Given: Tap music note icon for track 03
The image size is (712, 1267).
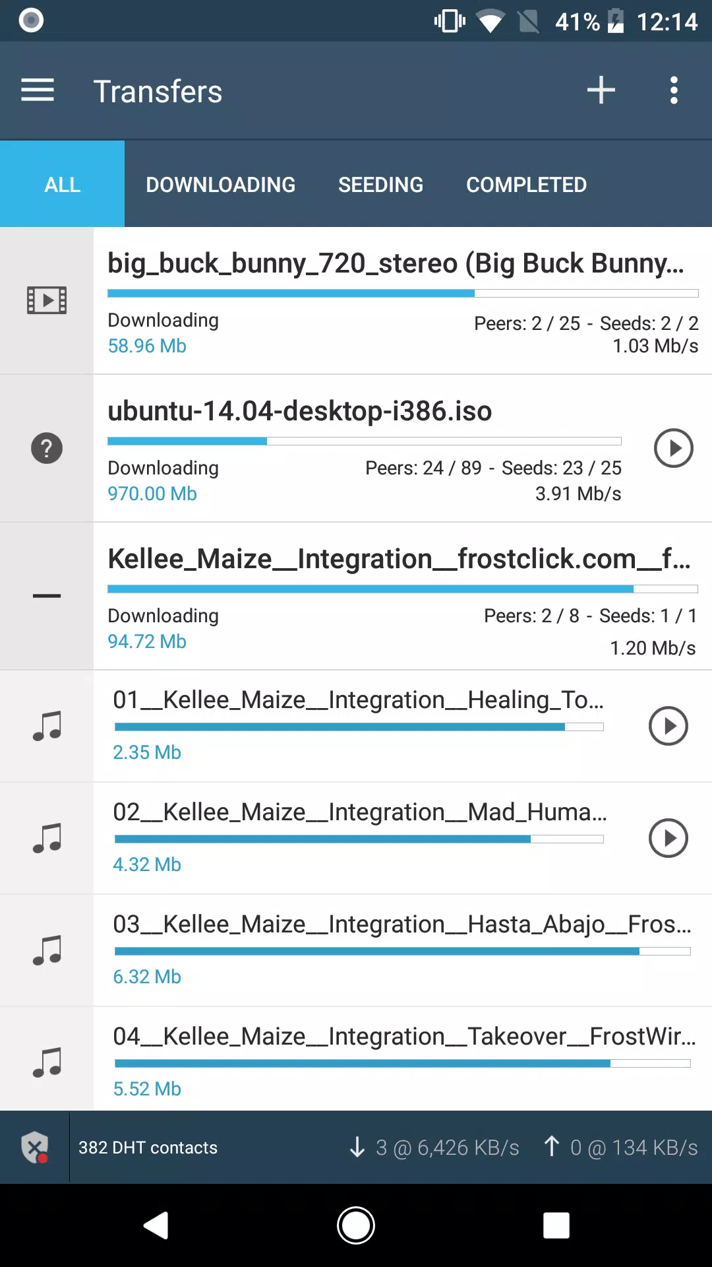Looking at the screenshot, I should click(x=47, y=950).
